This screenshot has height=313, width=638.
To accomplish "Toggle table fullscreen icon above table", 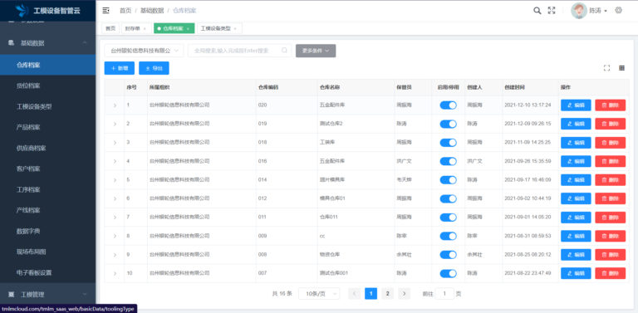I will tap(606, 68).
